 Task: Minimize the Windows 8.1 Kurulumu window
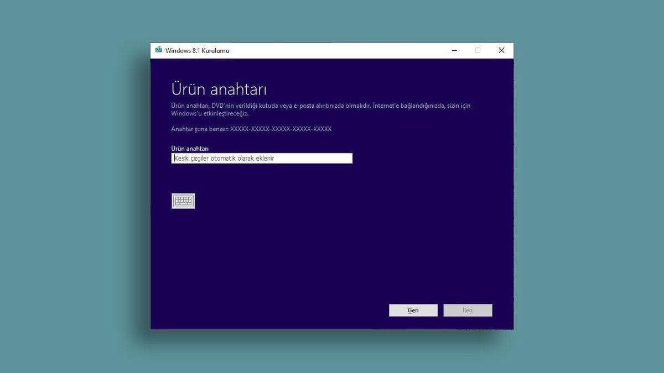pyautogui.click(x=454, y=50)
